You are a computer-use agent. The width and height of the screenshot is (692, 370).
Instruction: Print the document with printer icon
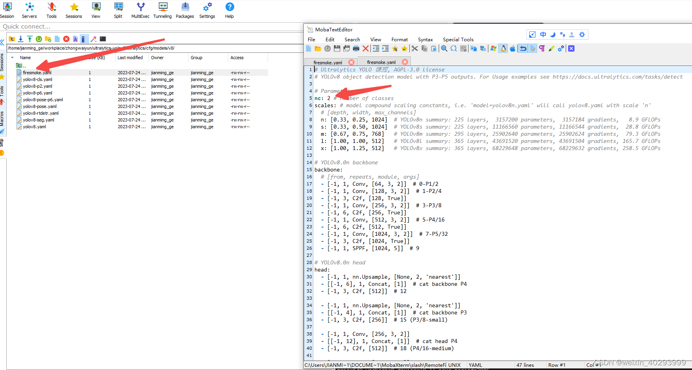pyautogui.click(x=356, y=48)
